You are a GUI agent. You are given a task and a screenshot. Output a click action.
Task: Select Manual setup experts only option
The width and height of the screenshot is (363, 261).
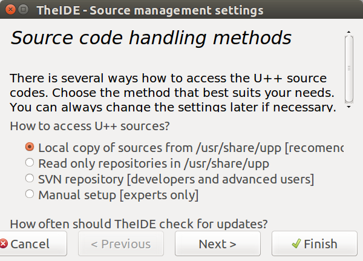(30, 194)
